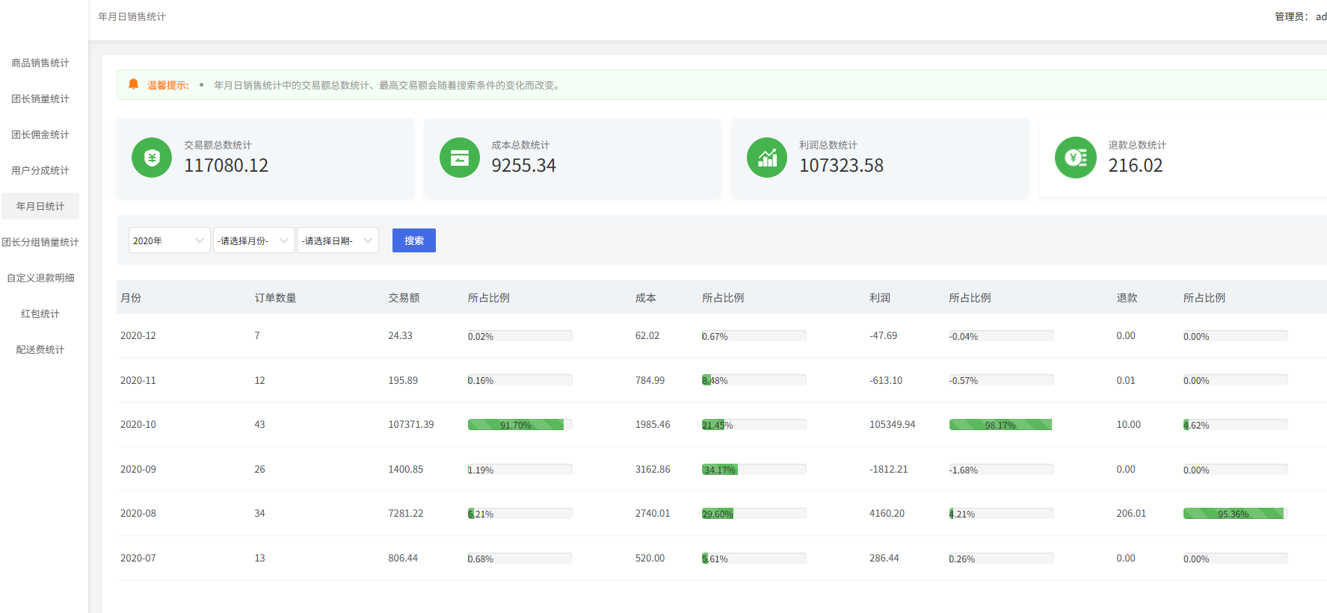Image resolution: width=1327 pixels, height=613 pixels.
Task: Select 团长佣金统计 from sidebar
Action: 40,134
